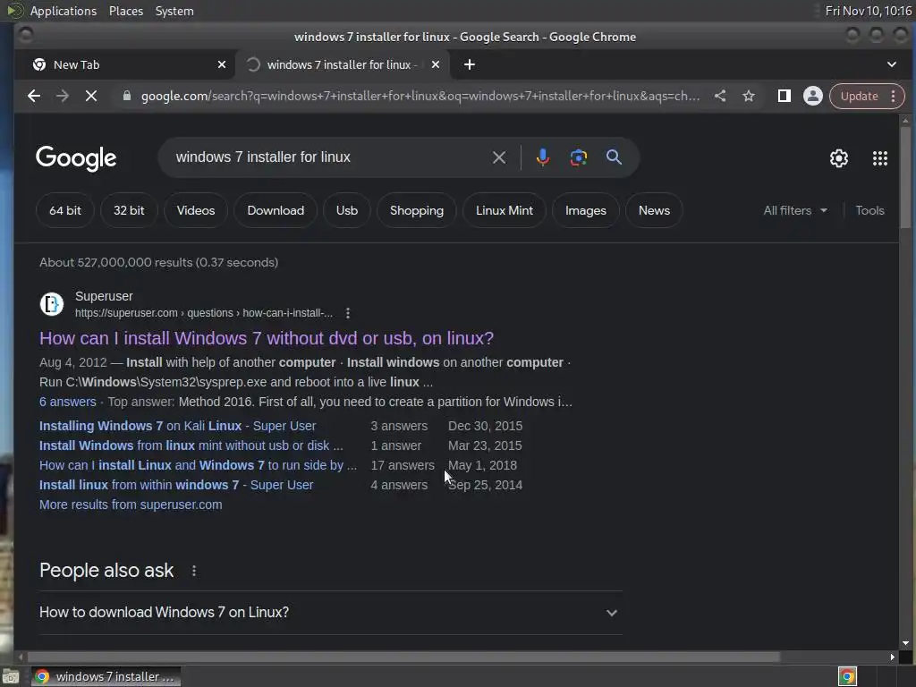Open the Places menu
Screen dimensions: 916x687
(126, 11)
